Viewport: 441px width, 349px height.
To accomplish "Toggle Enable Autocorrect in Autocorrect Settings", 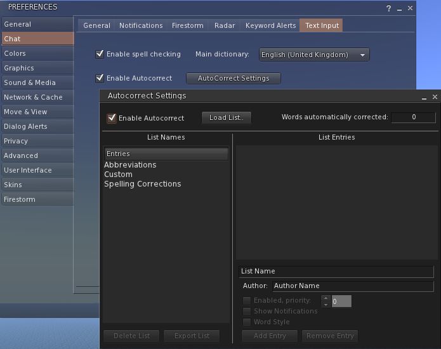I will coord(112,118).
